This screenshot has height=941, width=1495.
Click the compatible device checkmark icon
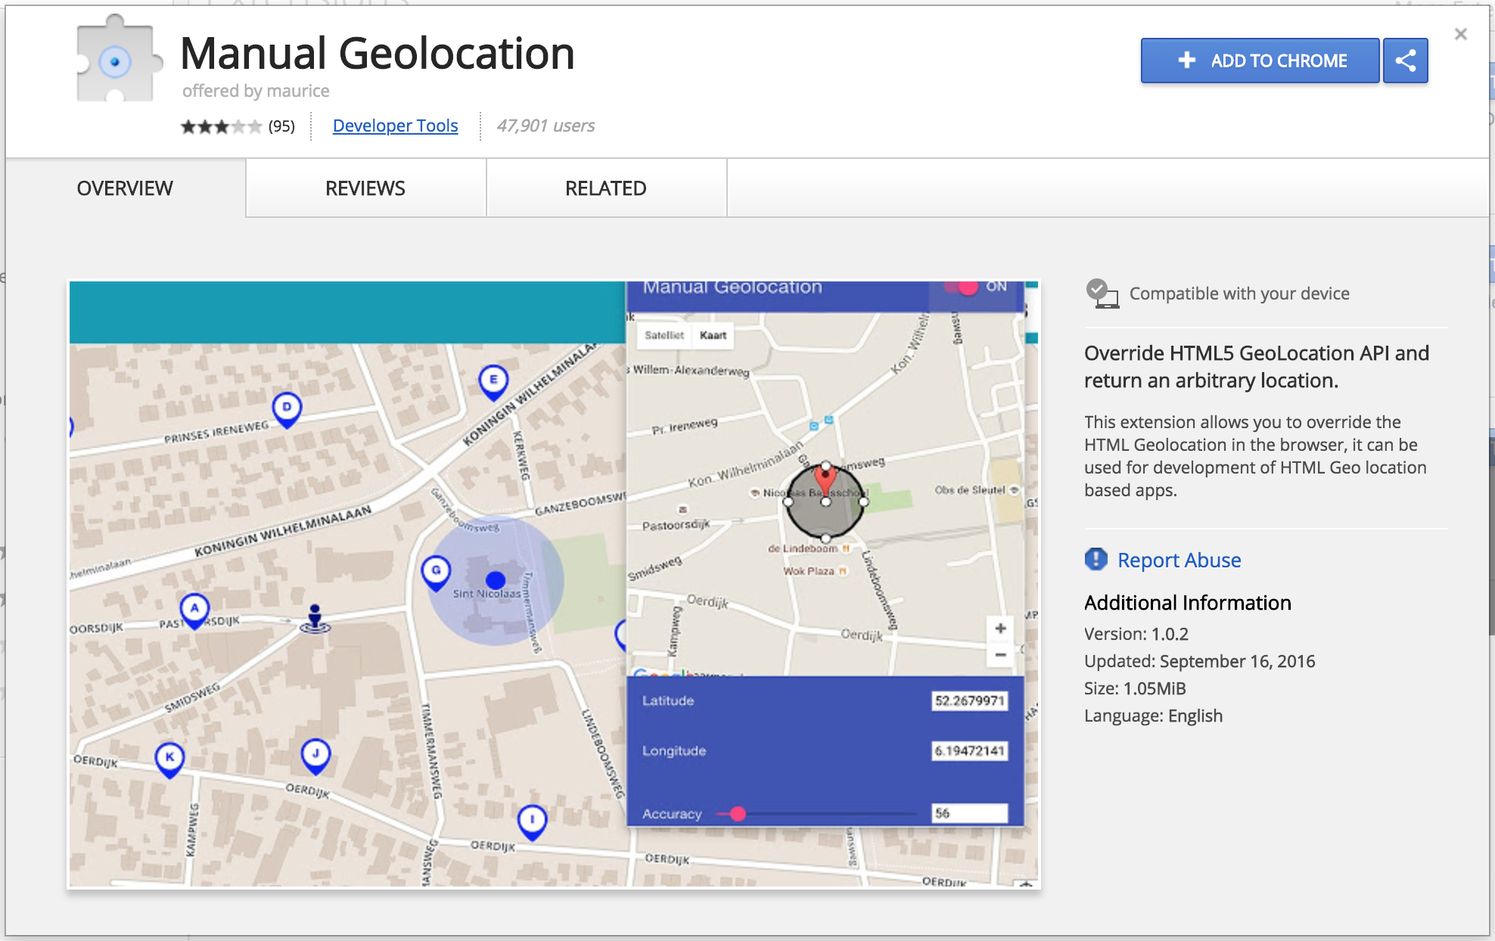[1102, 293]
